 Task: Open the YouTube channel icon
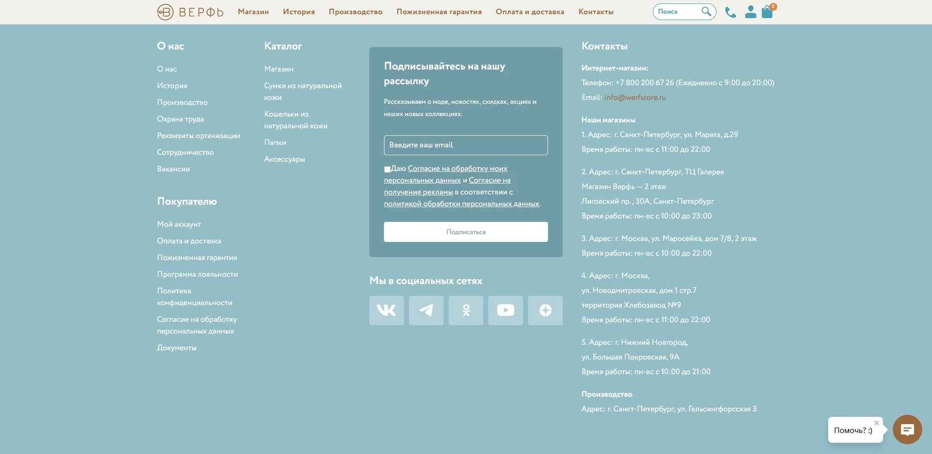point(505,310)
